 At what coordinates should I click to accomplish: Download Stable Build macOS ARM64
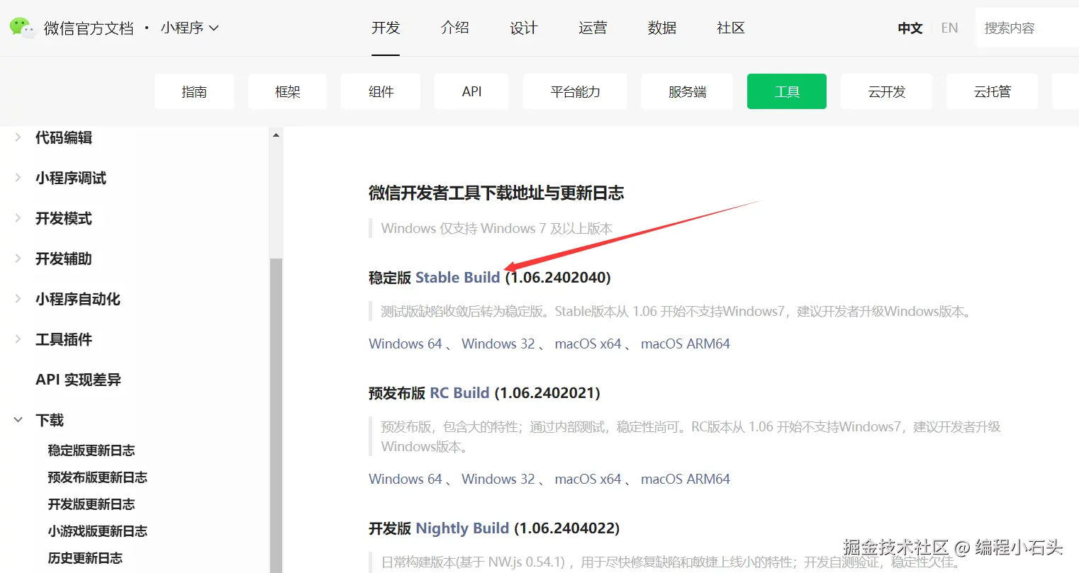tap(686, 344)
